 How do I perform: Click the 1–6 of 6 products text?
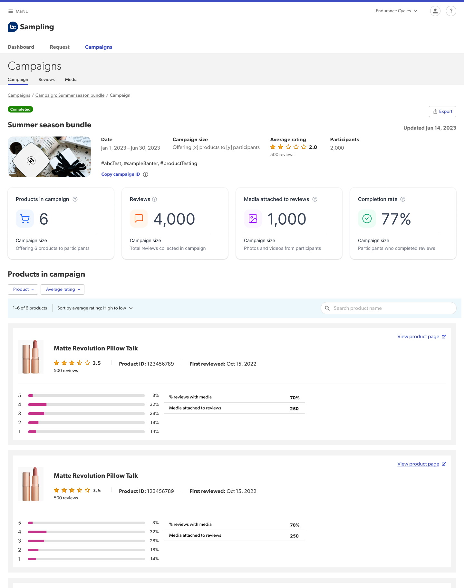tap(30, 308)
